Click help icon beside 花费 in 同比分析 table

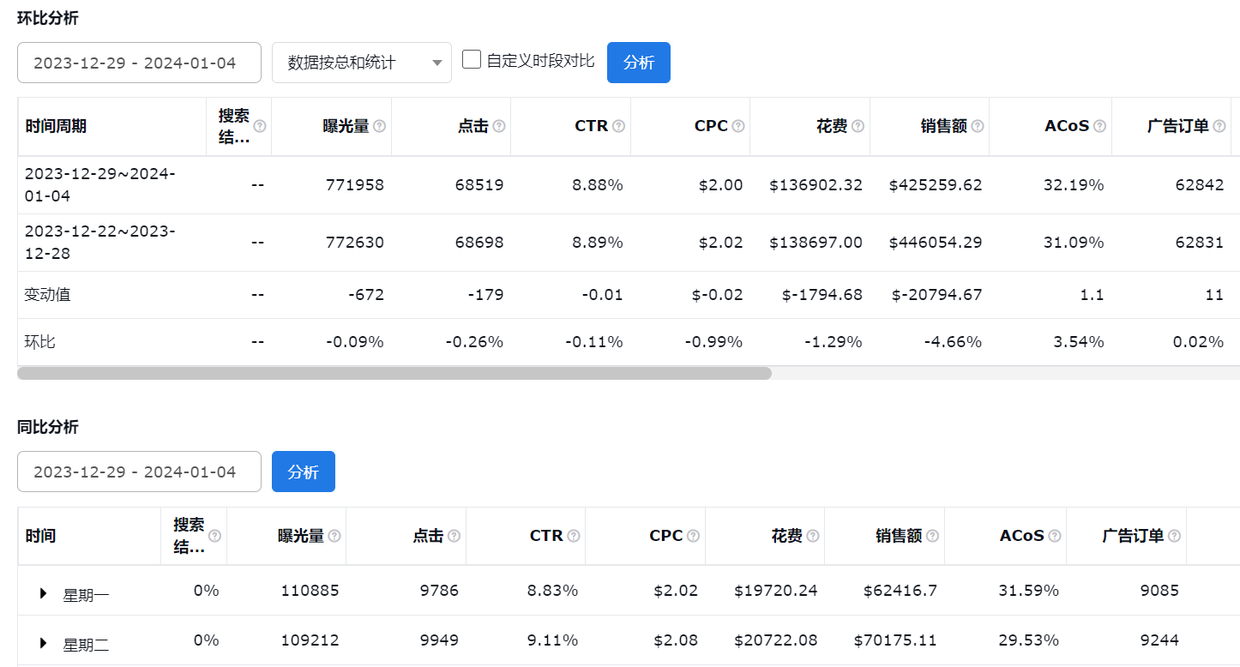coord(813,536)
